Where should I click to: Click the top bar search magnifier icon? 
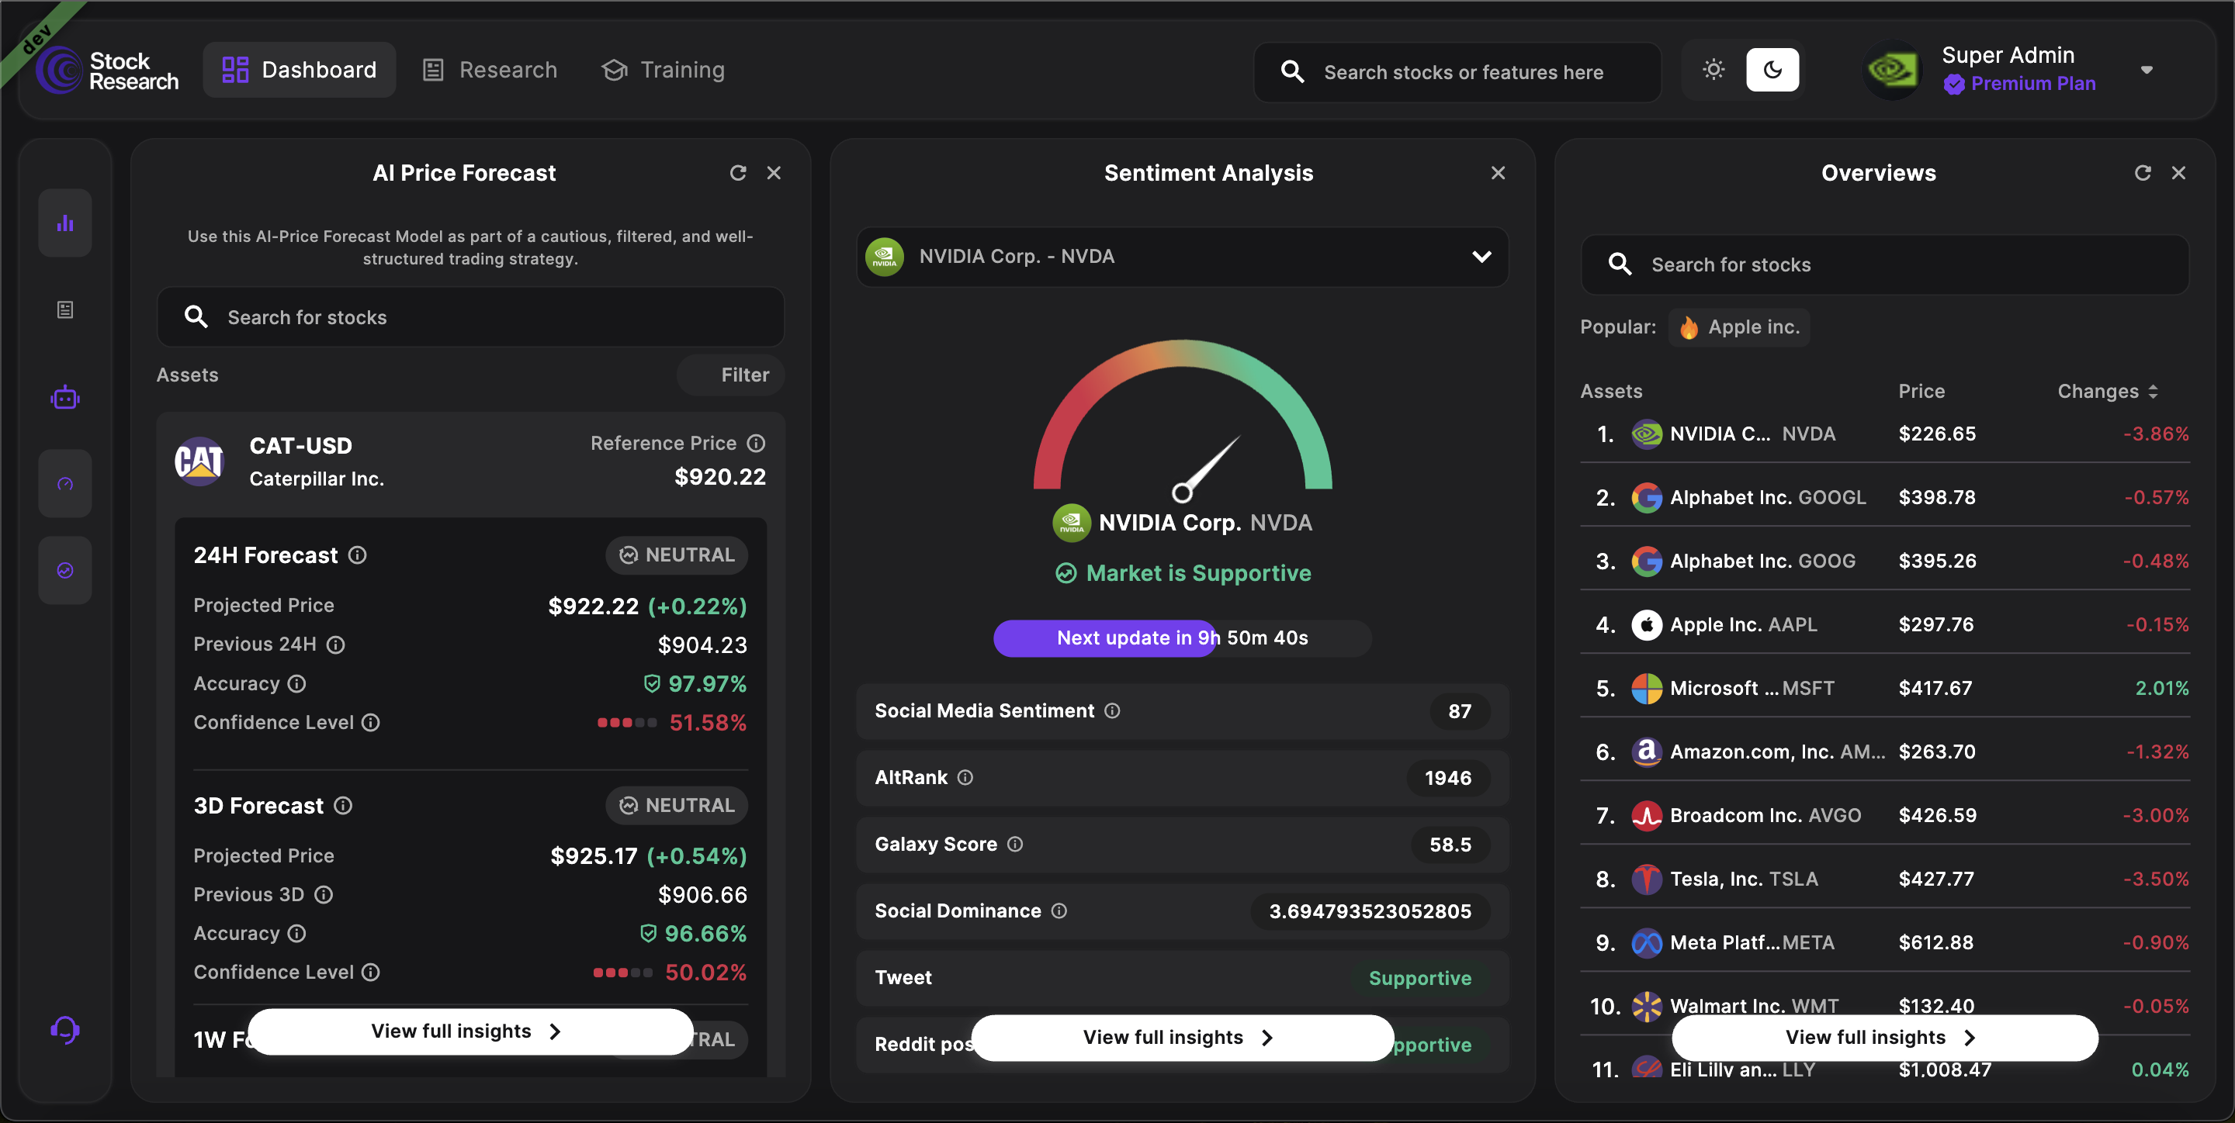1293,71
